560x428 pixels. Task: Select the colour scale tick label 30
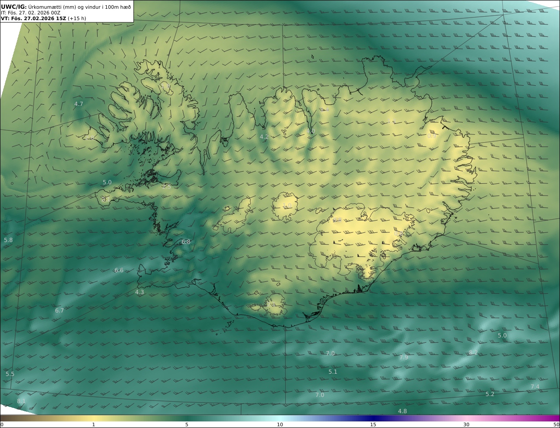coord(466,424)
